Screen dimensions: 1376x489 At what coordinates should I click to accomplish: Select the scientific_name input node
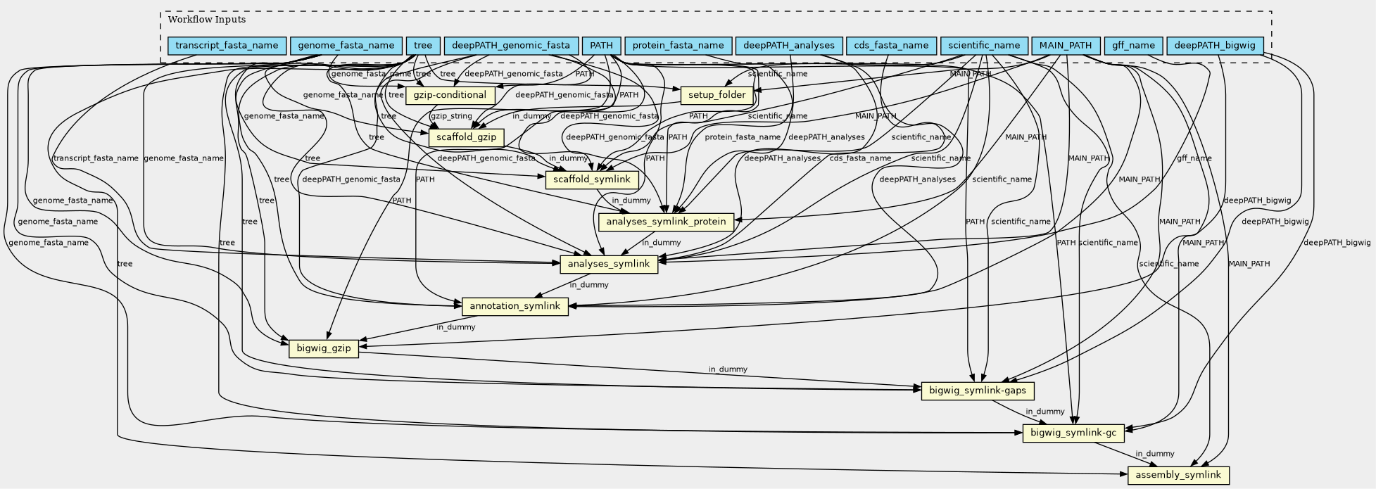click(x=983, y=46)
